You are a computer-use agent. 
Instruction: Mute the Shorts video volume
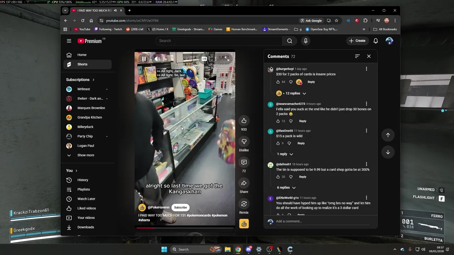tap(157, 59)
